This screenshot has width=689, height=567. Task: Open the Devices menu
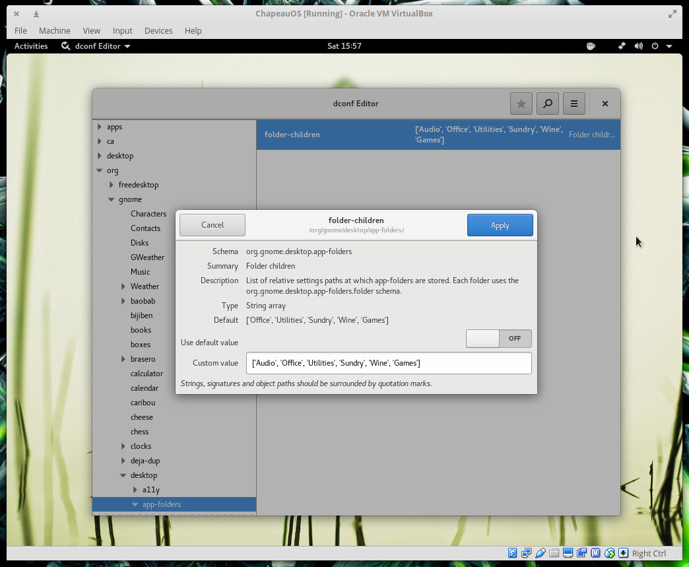tap(158, 31)
